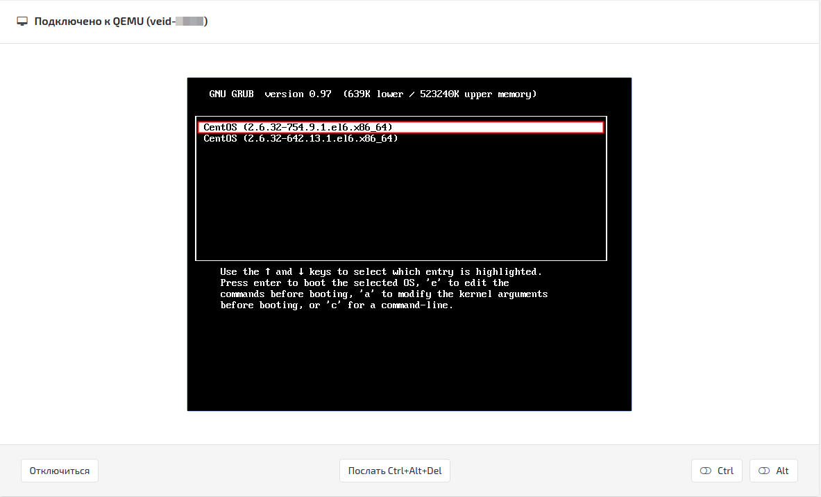Click the Отключиться button
Image resolution: width=821 pixels, height=497 pixels.
(x=60, y=471)
